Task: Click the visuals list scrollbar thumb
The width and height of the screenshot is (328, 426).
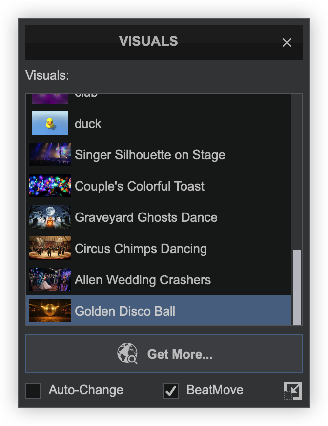Action: (296, 287)
